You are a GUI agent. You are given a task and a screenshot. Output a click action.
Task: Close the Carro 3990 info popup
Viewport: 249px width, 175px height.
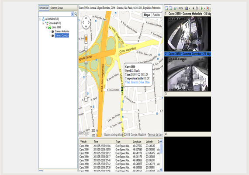[147, 82]
